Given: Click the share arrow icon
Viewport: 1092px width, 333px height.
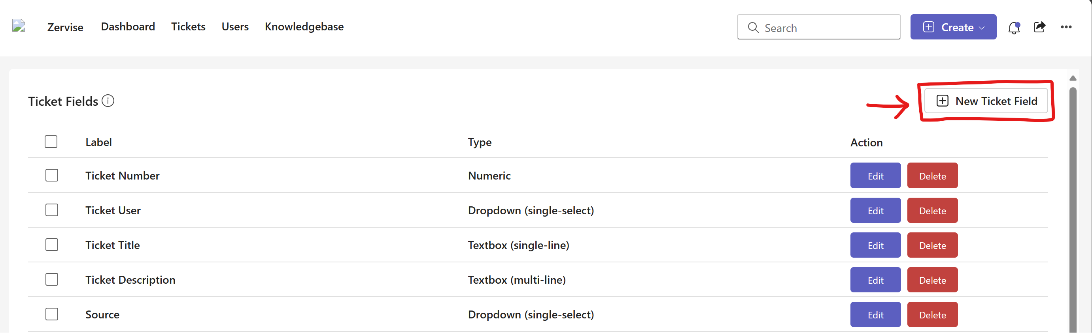Looking at the screenshot, I should 1039,27.
